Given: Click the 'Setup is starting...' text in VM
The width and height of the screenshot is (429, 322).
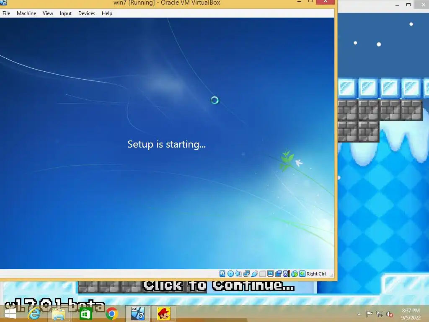Looking at the screenshot, I should pyautogui.click(x=166, y=144).
